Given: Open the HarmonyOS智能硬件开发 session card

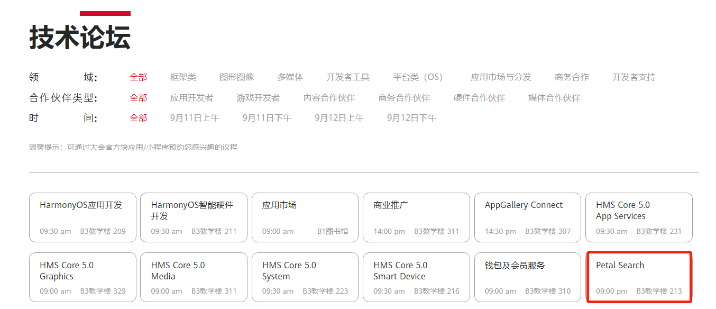Looking at the screenshot, I should point(194,217).
